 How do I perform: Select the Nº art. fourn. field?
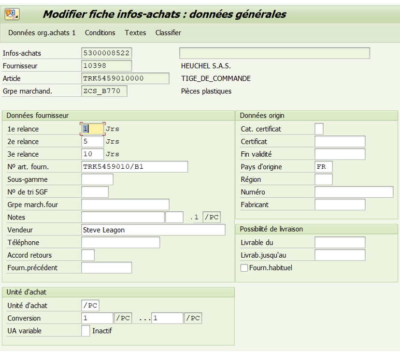(x=134, y=167)
